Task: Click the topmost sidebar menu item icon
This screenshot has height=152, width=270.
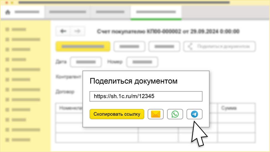Action: pyautogui.click(x=7, y=29)
